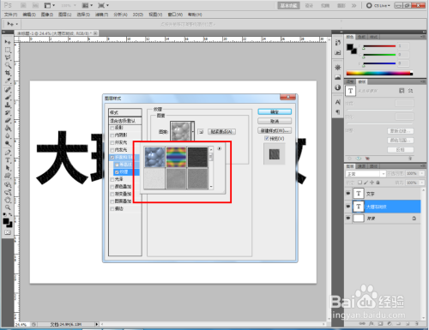Viewport: 429px width, 330px height.
Task: Open the 滤镜(T) Filter menu
Action: 101,15
